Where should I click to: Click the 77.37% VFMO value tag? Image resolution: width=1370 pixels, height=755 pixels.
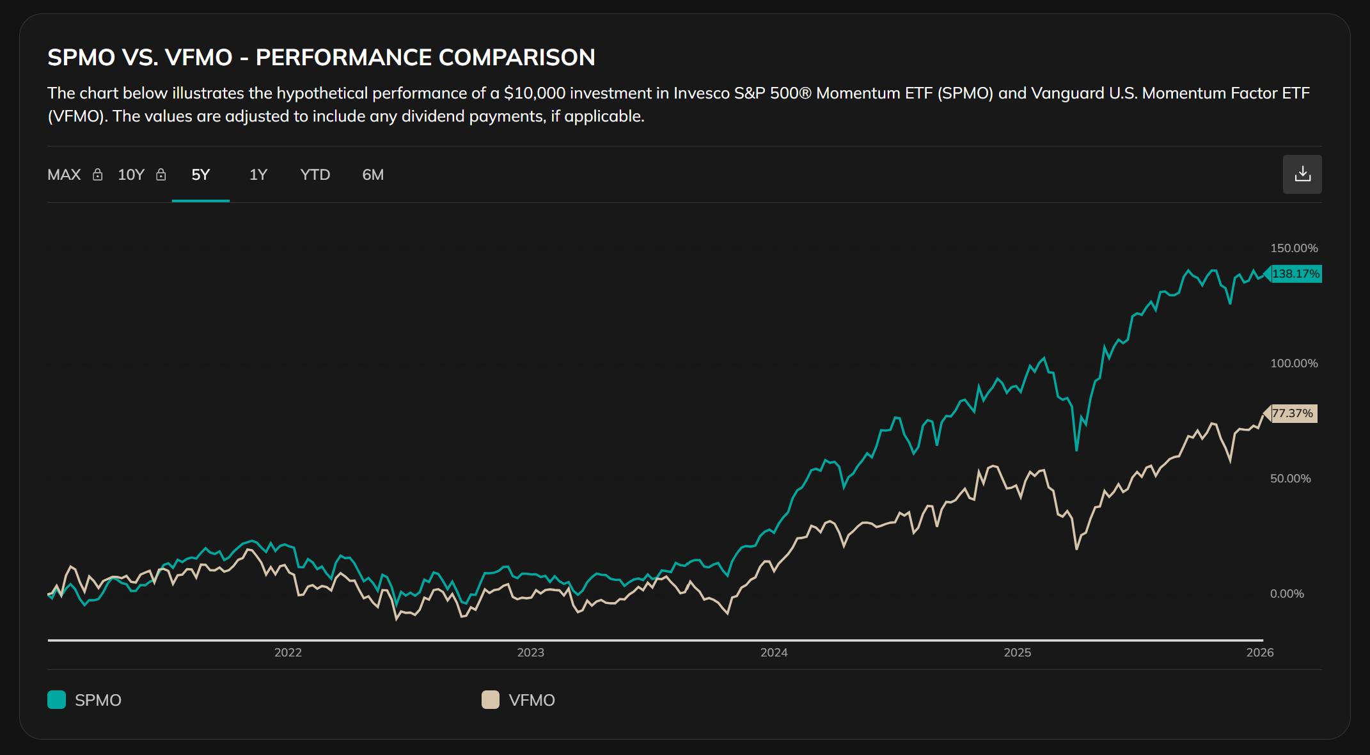(x=1293, y=413)
